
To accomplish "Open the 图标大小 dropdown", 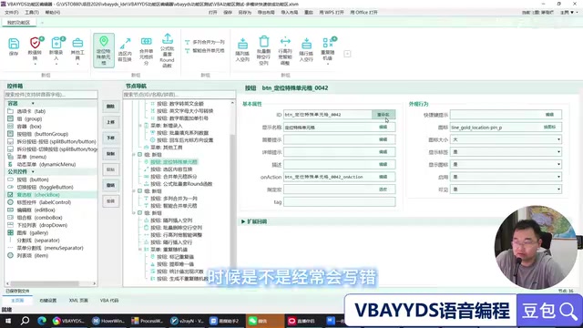I will coord(506,139).
